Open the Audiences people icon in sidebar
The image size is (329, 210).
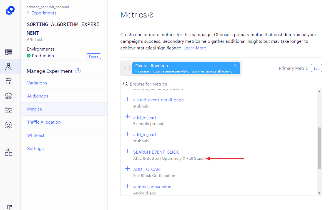(9, 96)
